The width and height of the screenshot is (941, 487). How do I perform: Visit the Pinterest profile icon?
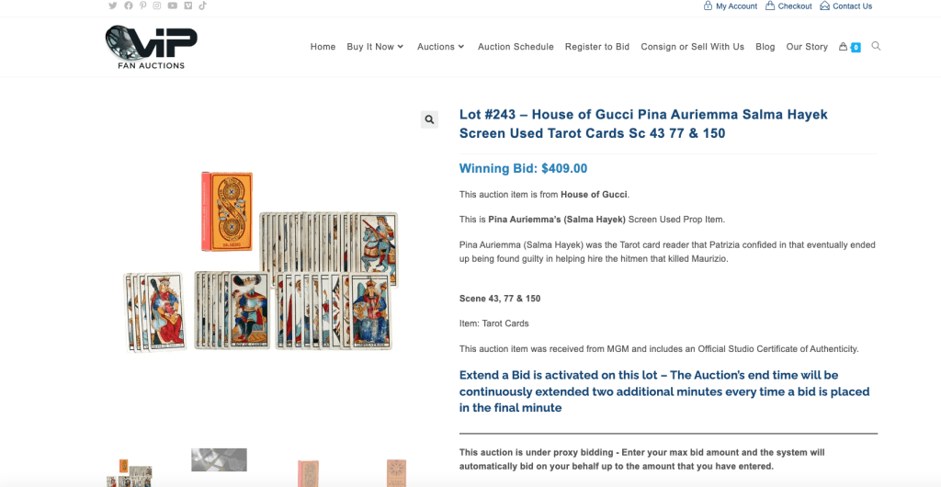coord(142,6)
